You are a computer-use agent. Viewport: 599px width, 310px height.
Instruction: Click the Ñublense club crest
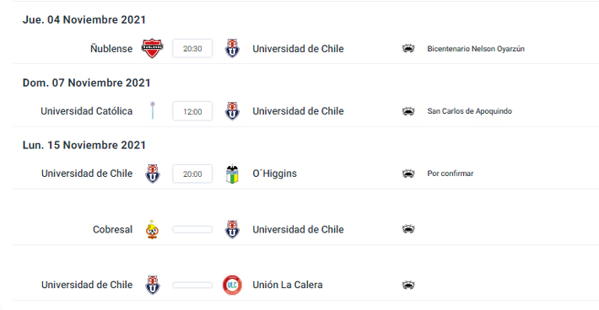tap(152, 48)
